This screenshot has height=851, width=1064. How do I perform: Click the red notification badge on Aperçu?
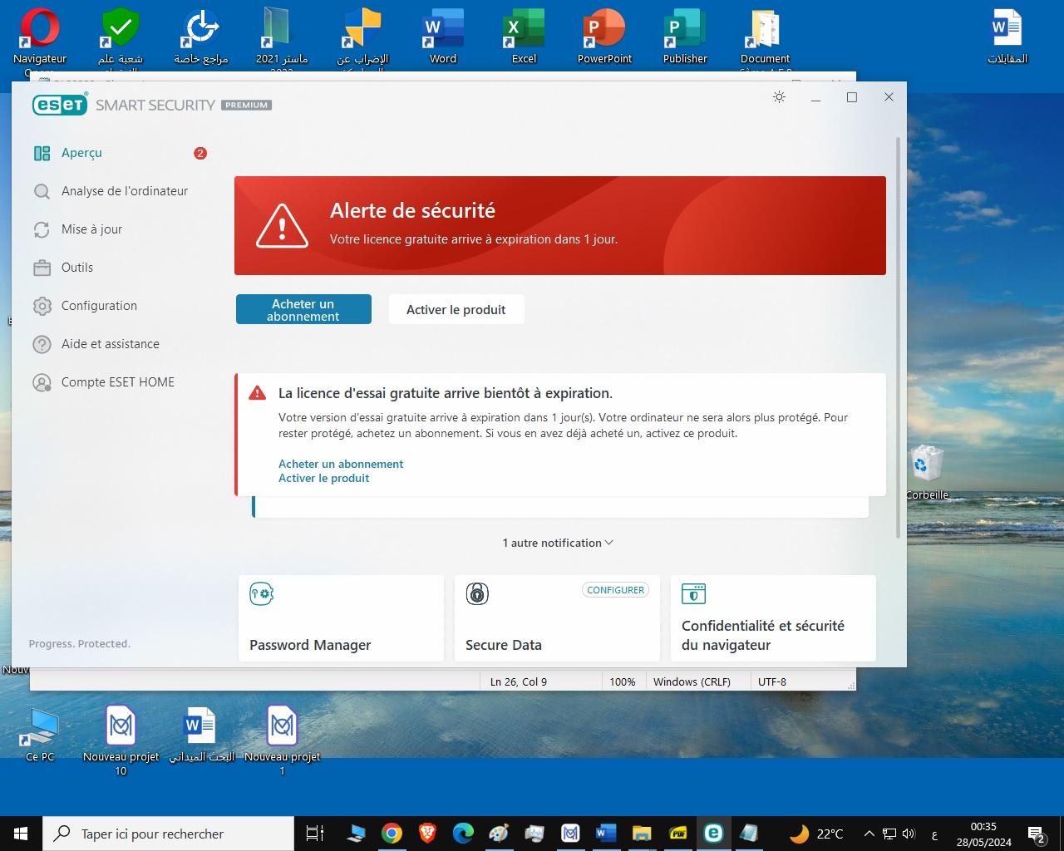(x=200, y=153)
